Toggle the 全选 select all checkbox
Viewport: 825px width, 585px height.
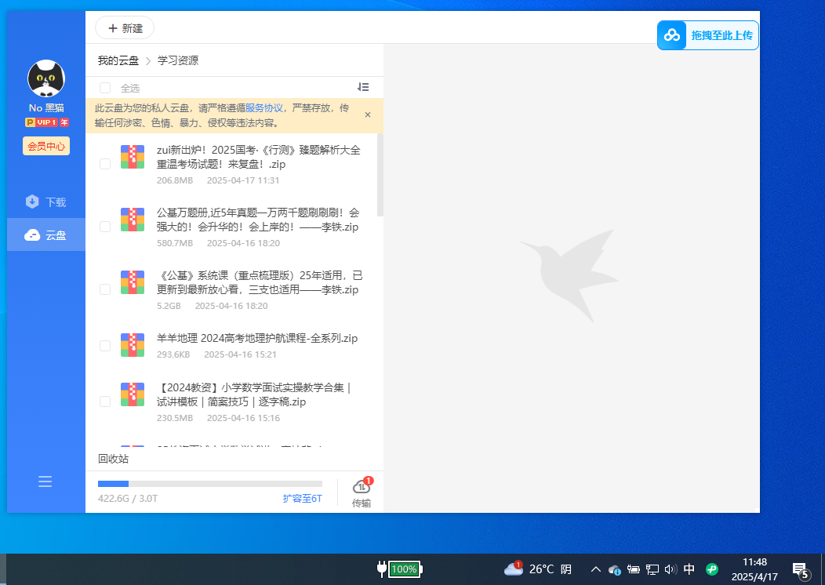coord(105,88)
